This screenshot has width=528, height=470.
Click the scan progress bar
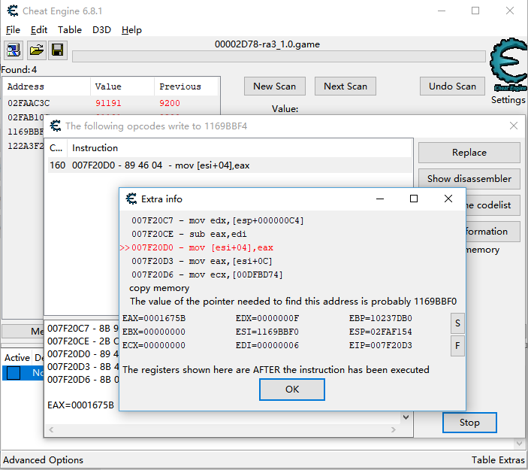279,56
